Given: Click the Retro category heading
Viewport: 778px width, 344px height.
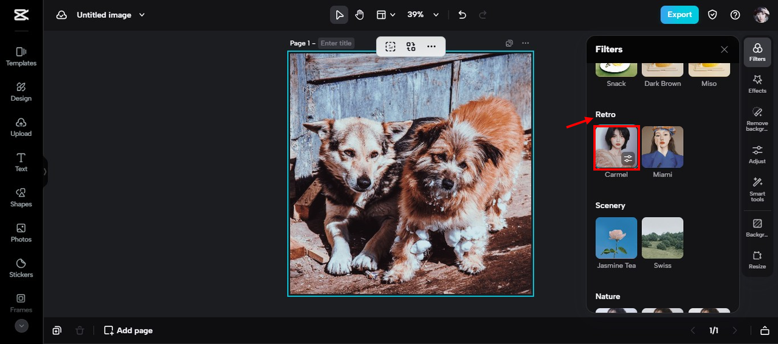Looking at the screenshot, I should [x=605, y=115].
